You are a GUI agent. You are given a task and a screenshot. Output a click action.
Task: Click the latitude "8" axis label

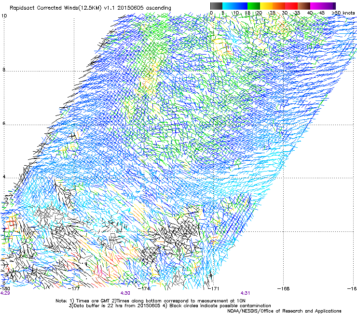click(x=4, y=70)
